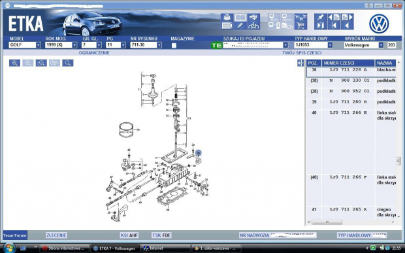
Task: Go to next illustration page icon
Action: 347,17
